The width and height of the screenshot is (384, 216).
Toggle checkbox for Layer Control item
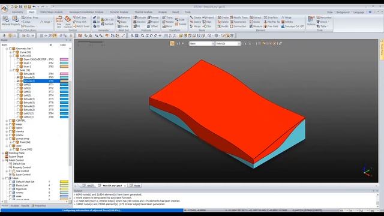pos(10,175)
